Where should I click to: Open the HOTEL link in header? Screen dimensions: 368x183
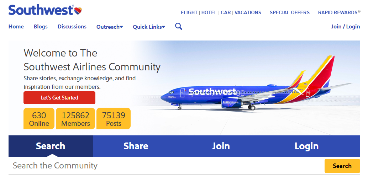[x=209, y=13]
